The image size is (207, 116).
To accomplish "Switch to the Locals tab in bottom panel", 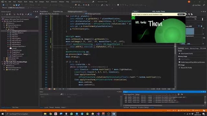I will (x=46, y=107).
